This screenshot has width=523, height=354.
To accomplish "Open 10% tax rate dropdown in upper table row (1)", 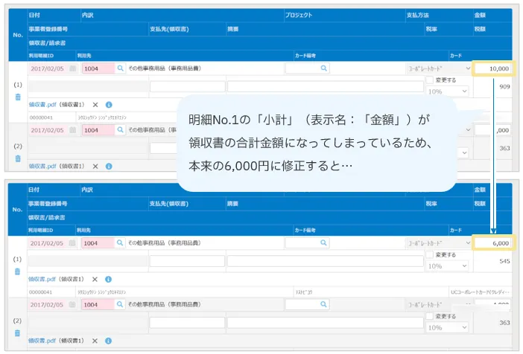I will tap(447, 91).
